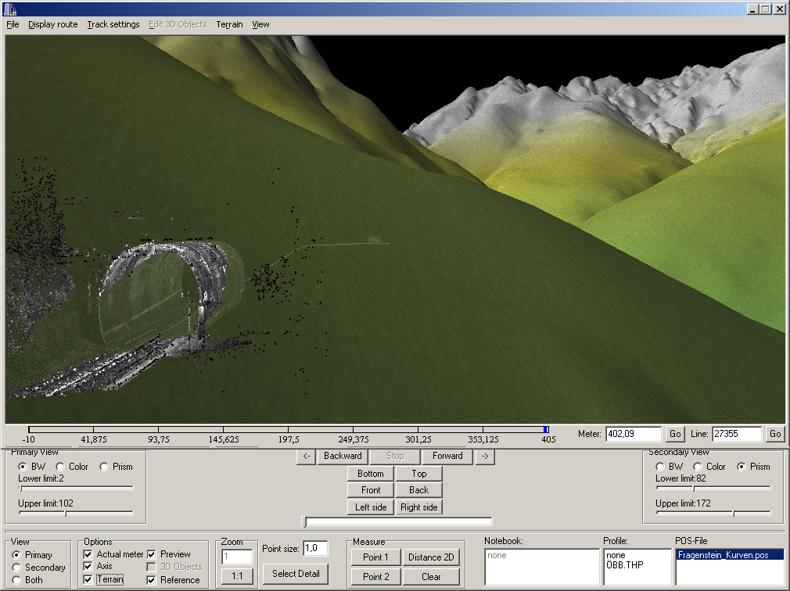This screenshot has width=790, height=591.
Task: Disable the Preview checkbox
Action: click(x=152, y=554)
